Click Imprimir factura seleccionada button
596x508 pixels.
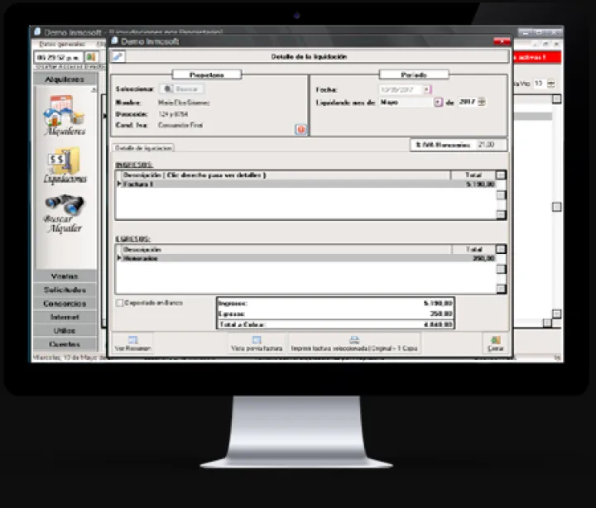pyautogui.click(x=353, y=343)
